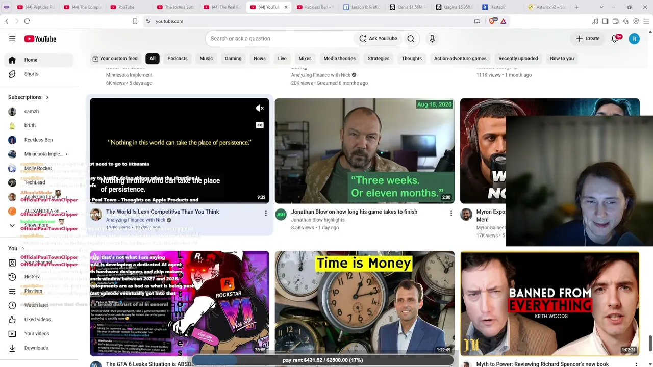Image resolution: width=653 pixels, height=367 pixels.
Task: Open the browser main menu
Action: click(x=646, y=21)
